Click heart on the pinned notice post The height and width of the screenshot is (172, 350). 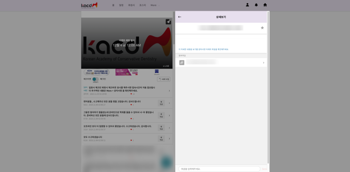click(x=131, y=94)
